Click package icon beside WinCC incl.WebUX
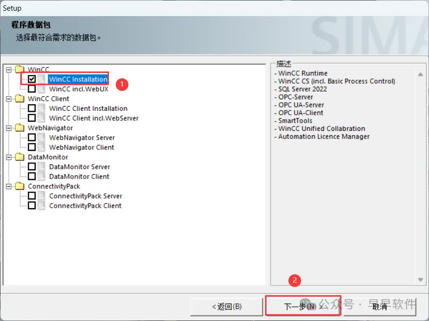 tap(41, 89)
